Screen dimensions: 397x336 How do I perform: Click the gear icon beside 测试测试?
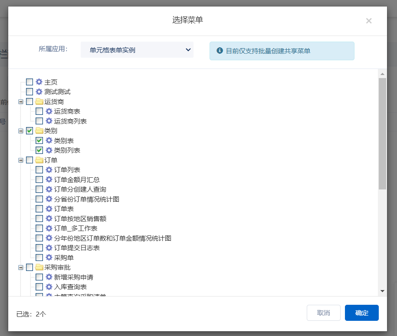(39, 91)
